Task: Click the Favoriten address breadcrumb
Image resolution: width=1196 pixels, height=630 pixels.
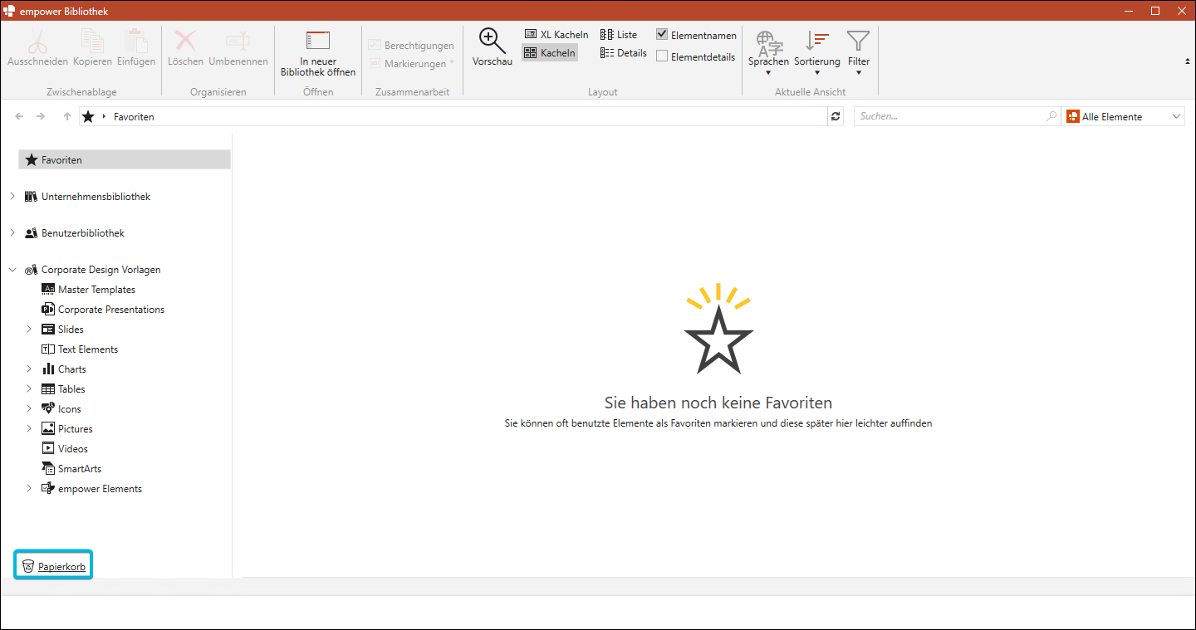Action: [x=134, y=117]
